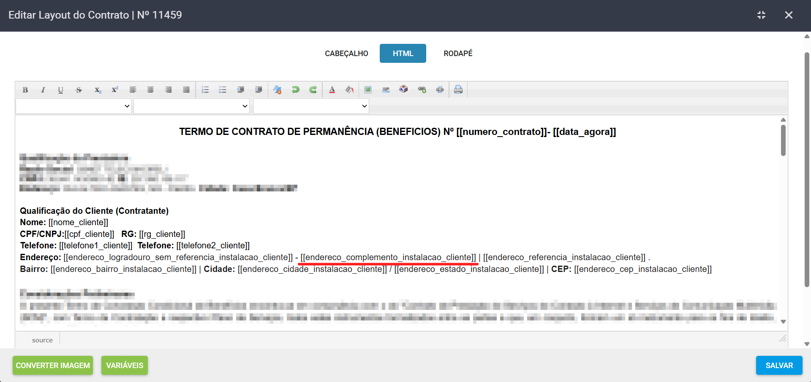
Task: Click the undo arrow icon
Action: [x=295, y=90]
